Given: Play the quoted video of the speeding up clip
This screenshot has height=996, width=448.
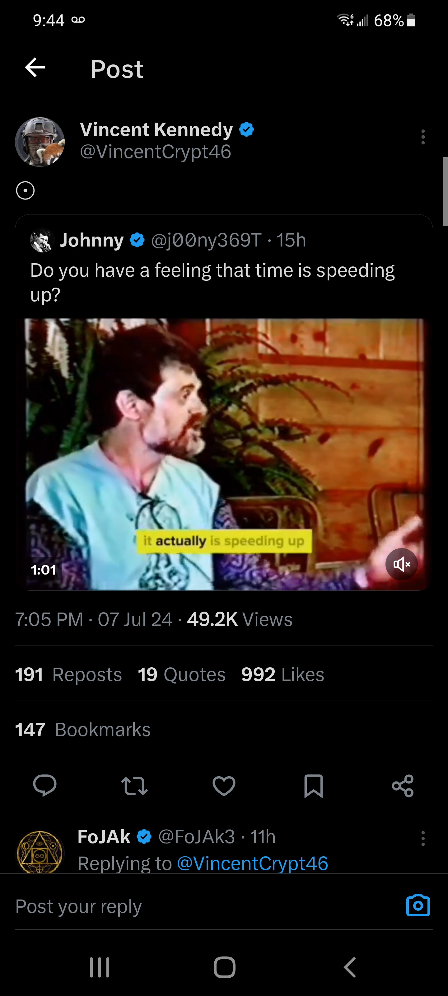Looking at the screenshot, I should coord(224,454).
